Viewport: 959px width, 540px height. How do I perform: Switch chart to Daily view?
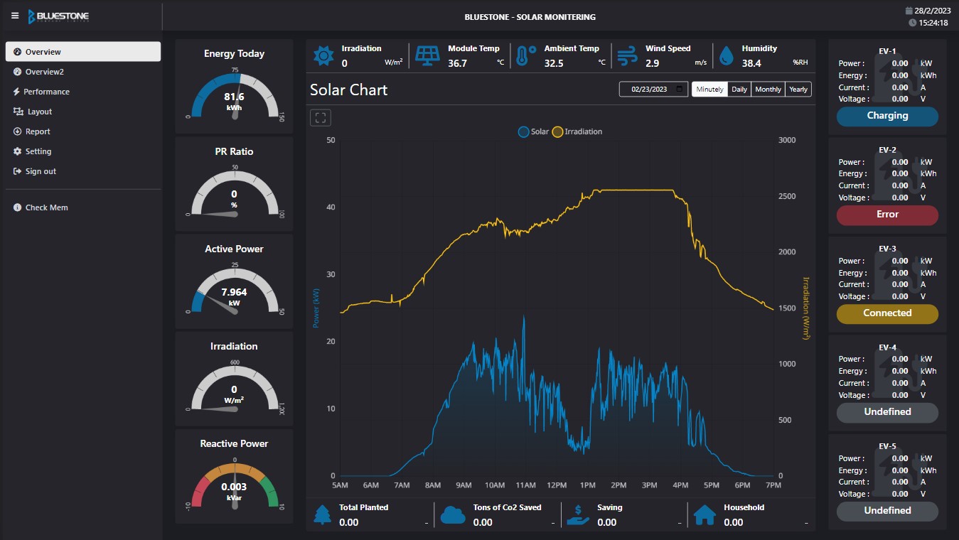739,90
